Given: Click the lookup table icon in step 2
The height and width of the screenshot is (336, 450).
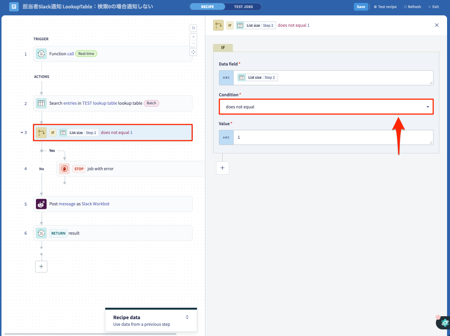Looking at the screenshot, I should (41, 103).
